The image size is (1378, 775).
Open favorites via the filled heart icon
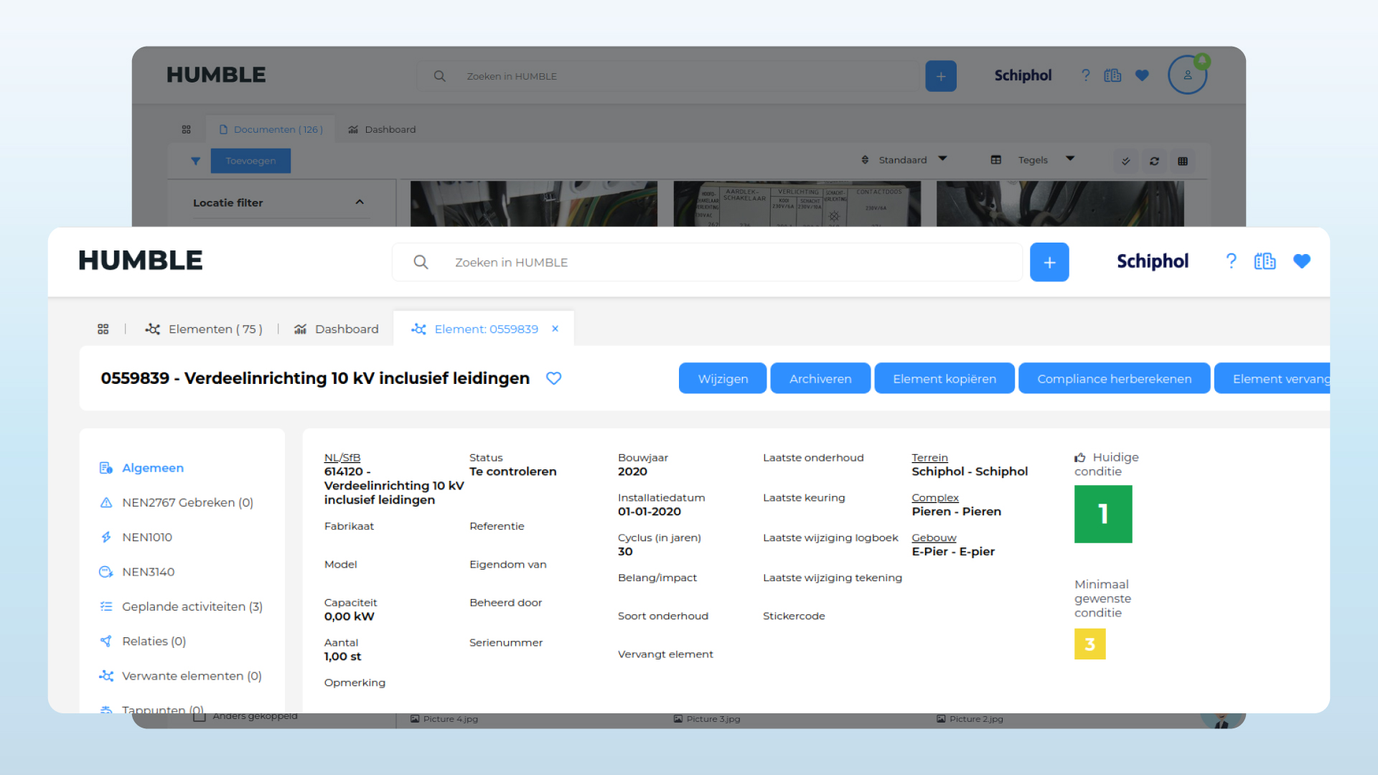(1301, 261)
